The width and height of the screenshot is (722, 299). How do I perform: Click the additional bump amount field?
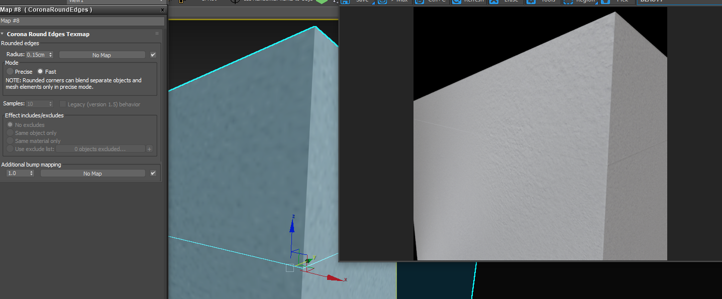[18, 173]
